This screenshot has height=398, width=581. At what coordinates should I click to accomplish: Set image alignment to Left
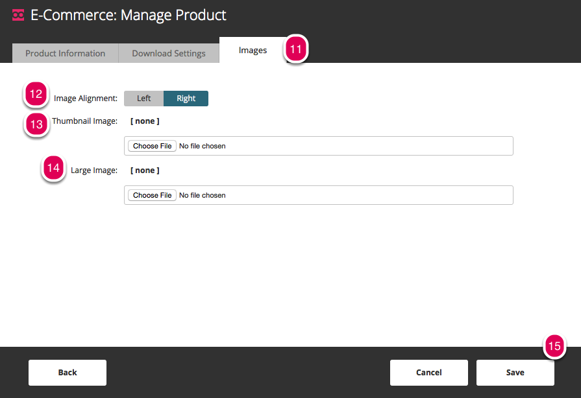143,99
